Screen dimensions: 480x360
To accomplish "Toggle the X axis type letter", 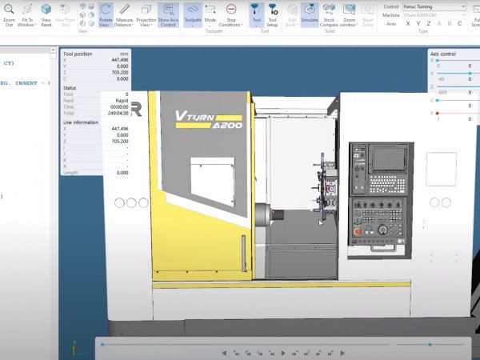I will (x=406, y=24).
